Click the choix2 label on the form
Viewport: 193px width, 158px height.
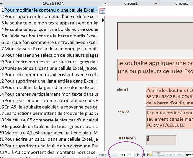pos(123,112)
